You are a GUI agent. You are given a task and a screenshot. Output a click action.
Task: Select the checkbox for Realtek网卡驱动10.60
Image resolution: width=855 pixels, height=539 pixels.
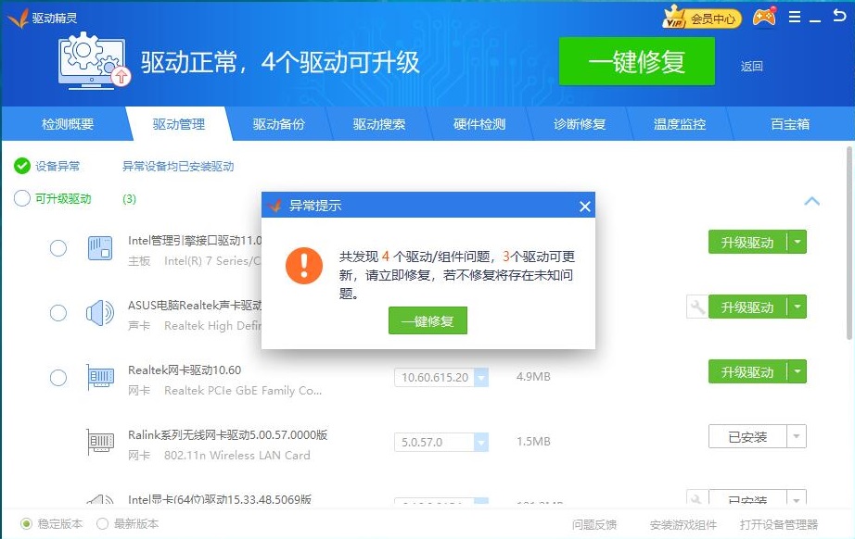pyautogui.click(x=58, y=377)
